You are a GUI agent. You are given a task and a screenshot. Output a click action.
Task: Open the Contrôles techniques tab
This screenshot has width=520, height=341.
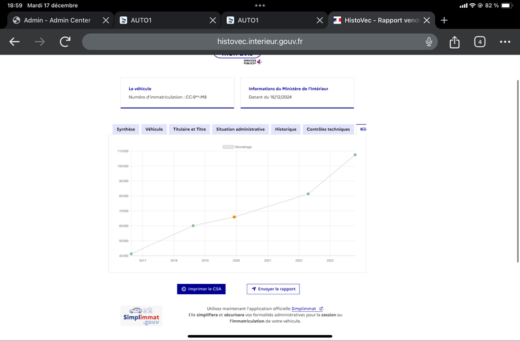point(328,129)
